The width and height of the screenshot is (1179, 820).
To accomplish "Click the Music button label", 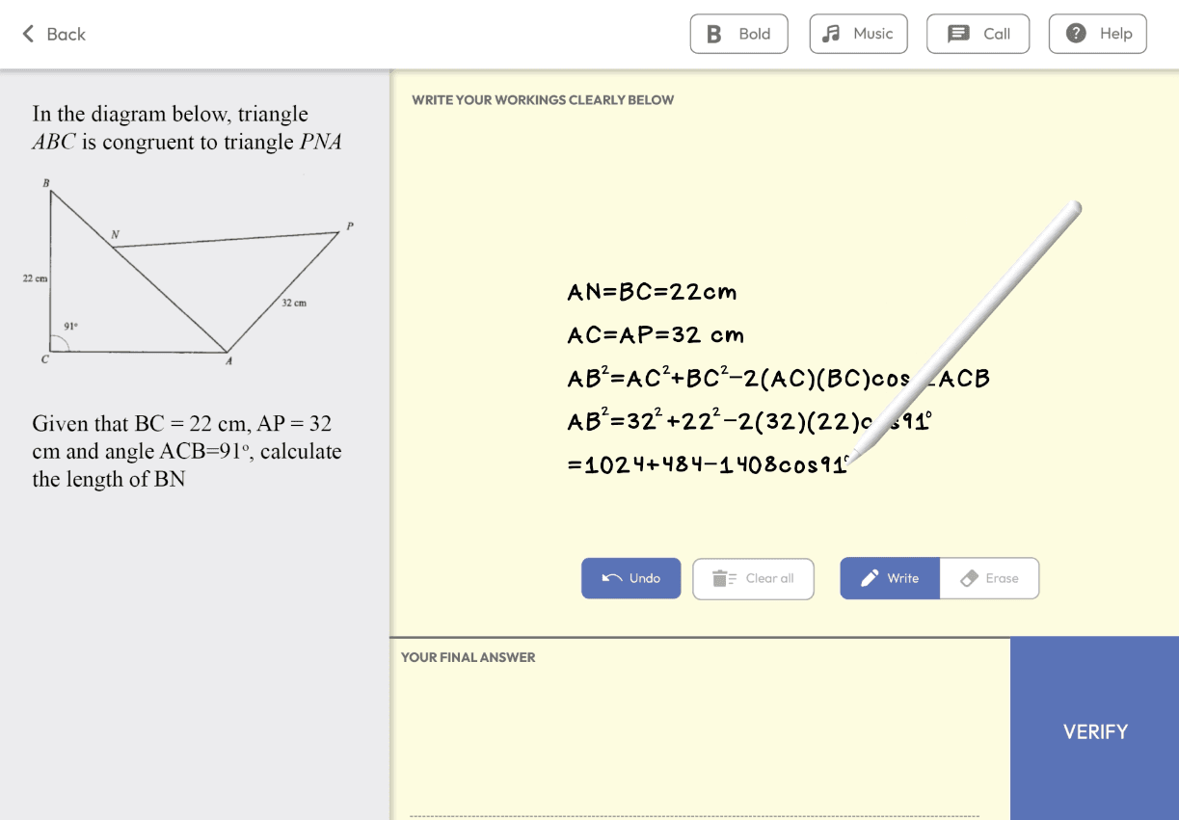I will [x=872, y=34].
